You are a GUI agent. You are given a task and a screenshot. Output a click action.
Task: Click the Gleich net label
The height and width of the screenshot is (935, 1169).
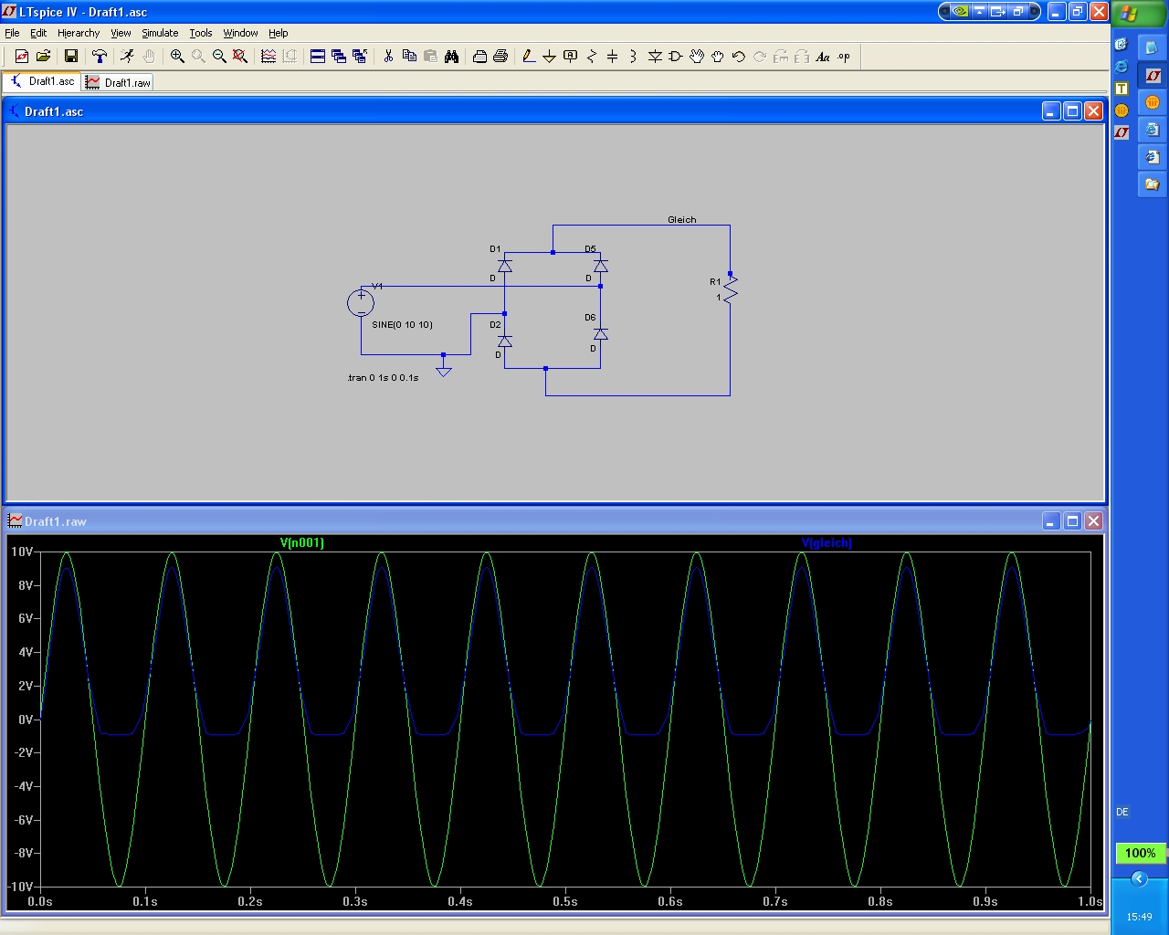pyautogui.click(x=682, y=219)
